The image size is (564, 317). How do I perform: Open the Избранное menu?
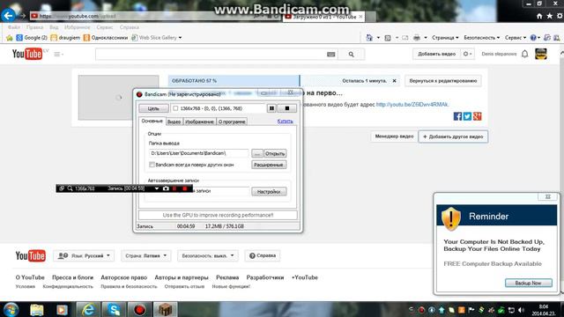78,27
